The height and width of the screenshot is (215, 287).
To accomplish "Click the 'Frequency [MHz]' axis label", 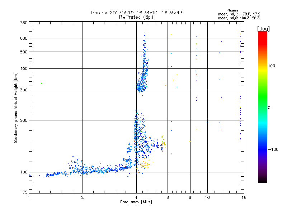I will click(136, 202).
